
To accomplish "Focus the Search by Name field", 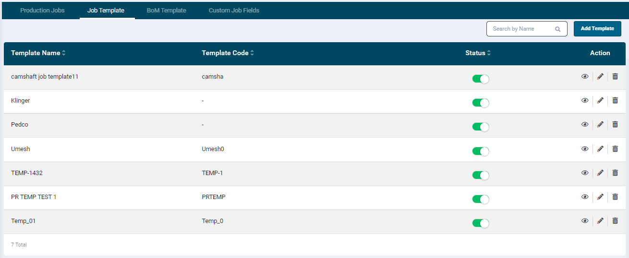I will tap(521, 29).
